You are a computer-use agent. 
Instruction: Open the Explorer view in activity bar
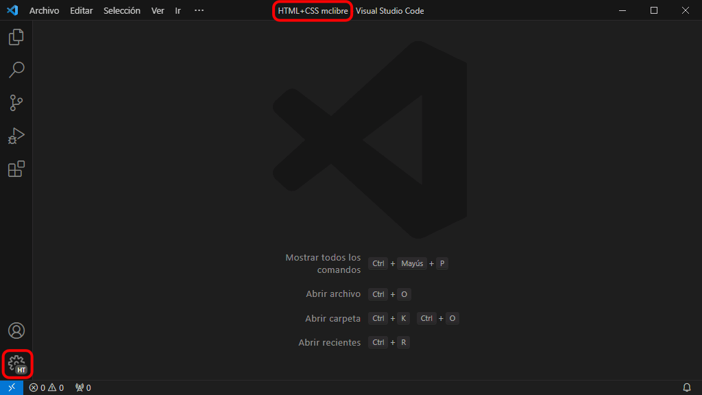(16, 37)
